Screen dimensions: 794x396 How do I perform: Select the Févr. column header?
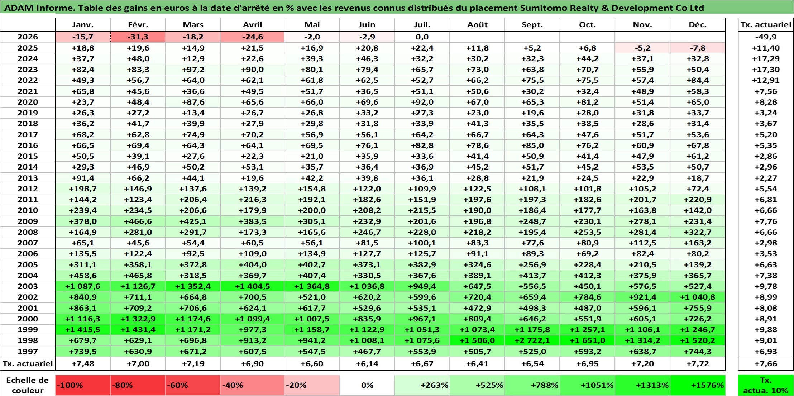coord(138,25)
